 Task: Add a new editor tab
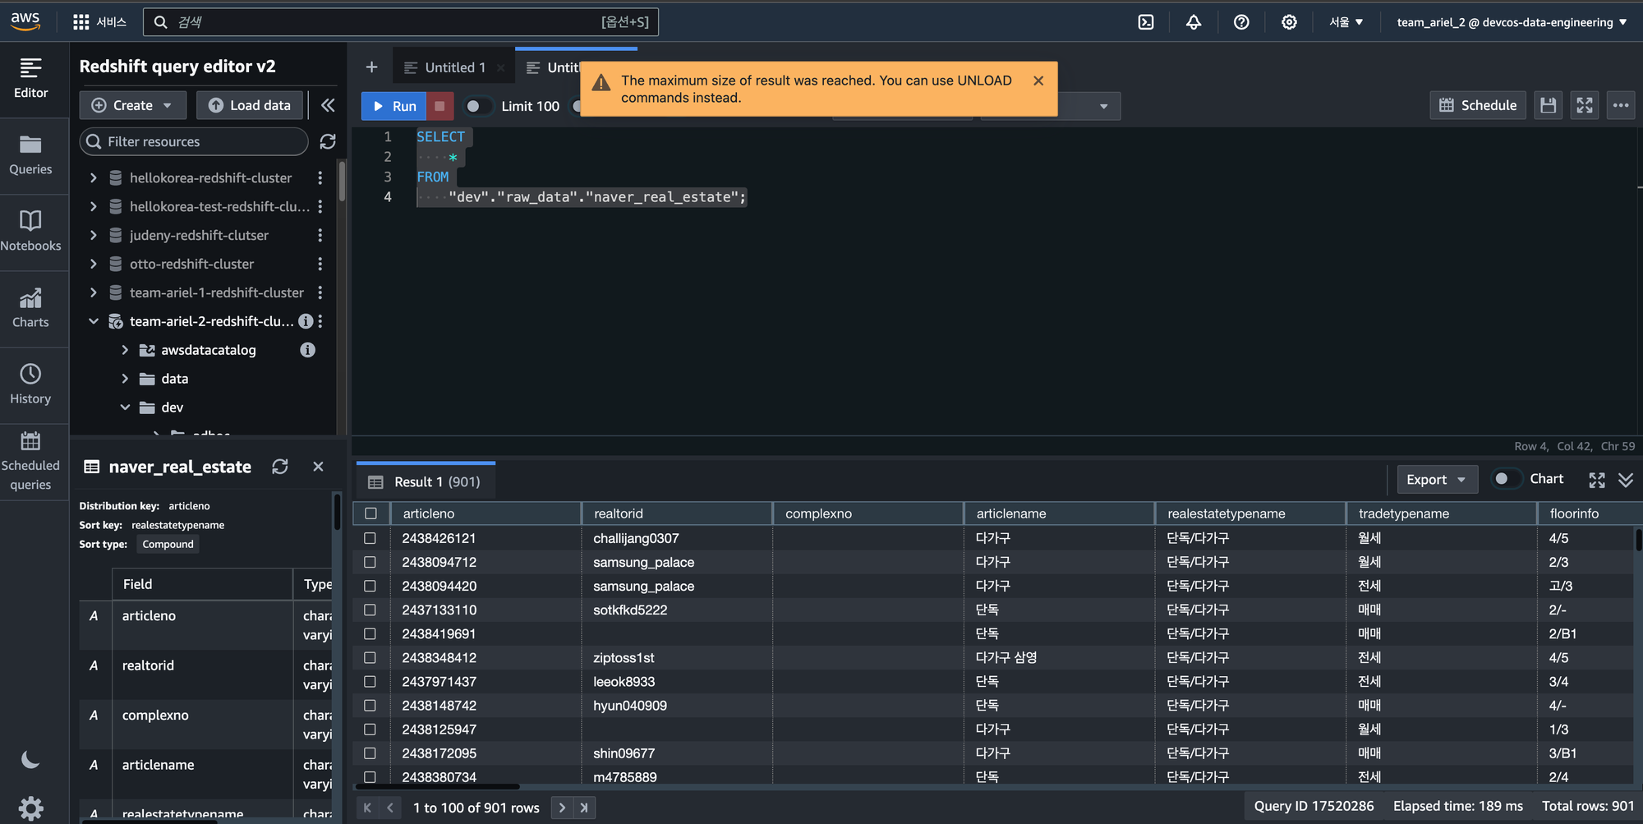click(x=371, y=67)
